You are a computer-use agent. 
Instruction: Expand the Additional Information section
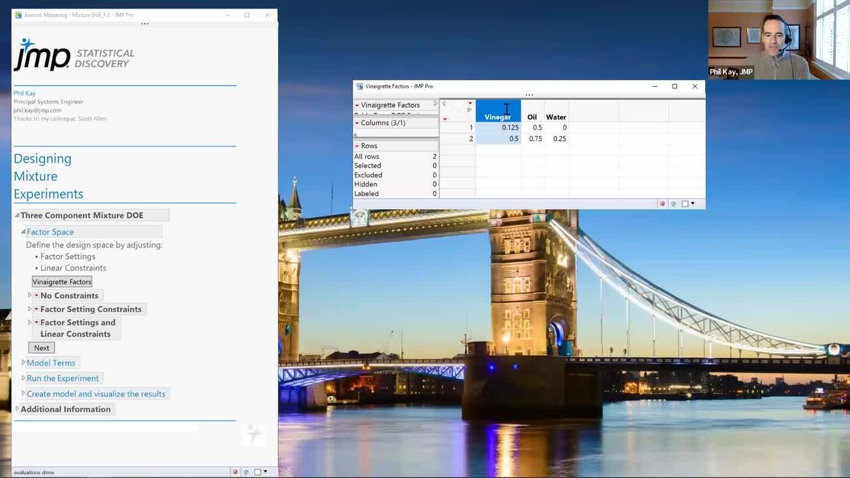pyautogui.click(x=17, y=409)
